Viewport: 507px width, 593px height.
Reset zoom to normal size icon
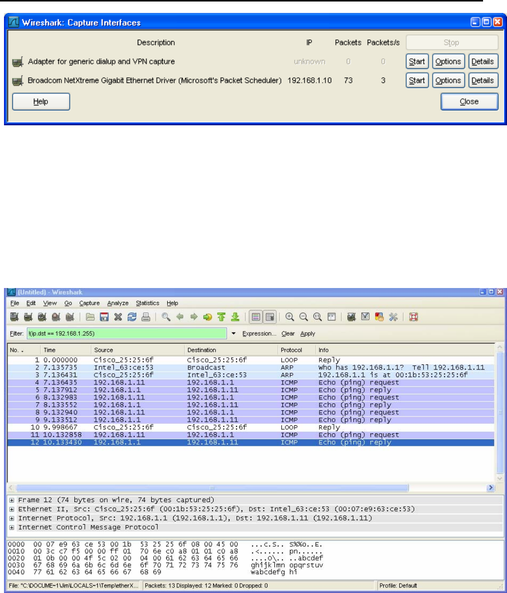pyautogui.click(x=317, y=317)
